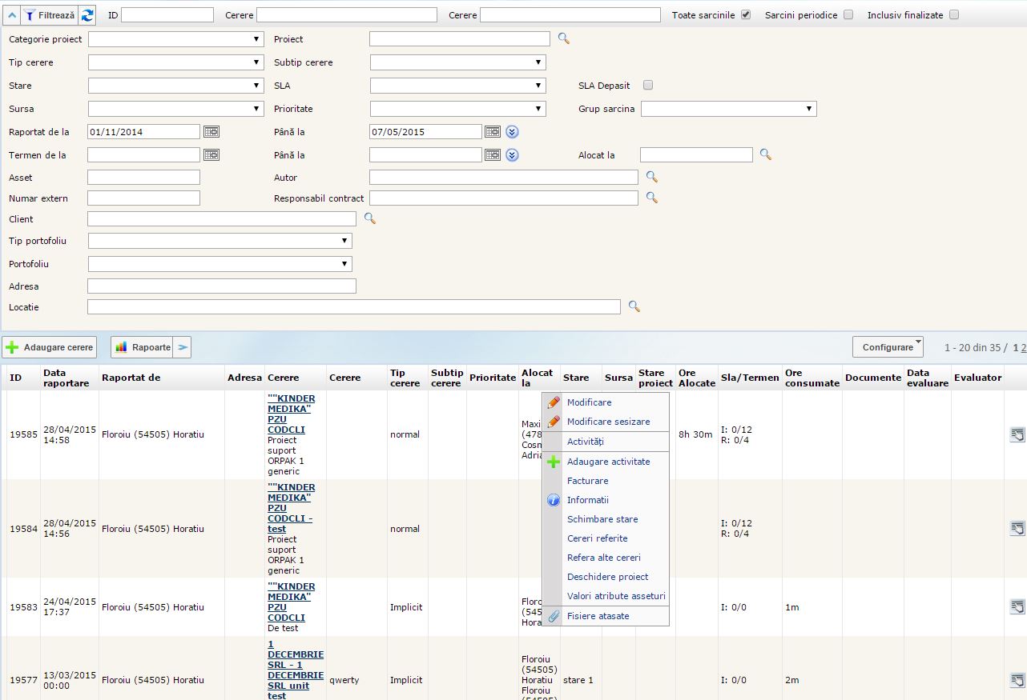Open the Grup sarcina dropdown
Screen dimensions: 1027x700
pos(728,109)
